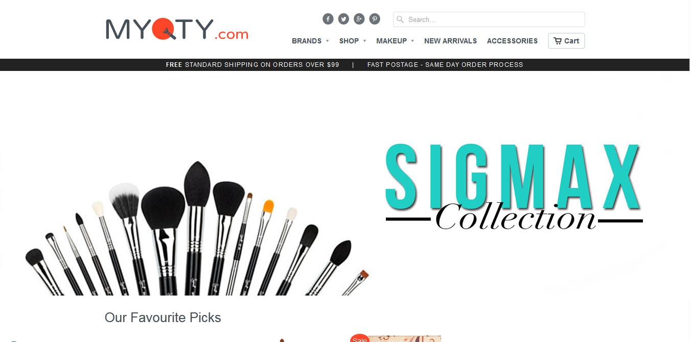Click the Cart button
Image resolution: width=690 pixels, height=342 pixels.
(566, 41)
